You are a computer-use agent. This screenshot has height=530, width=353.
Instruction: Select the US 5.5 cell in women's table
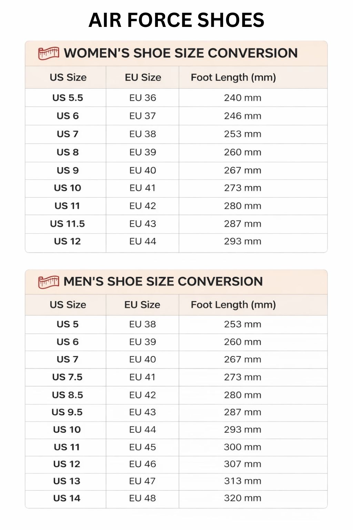tap(68, 98)
